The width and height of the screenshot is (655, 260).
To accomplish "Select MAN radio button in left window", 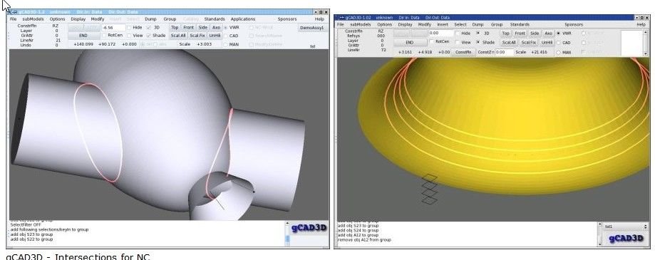I will [225, 44].
